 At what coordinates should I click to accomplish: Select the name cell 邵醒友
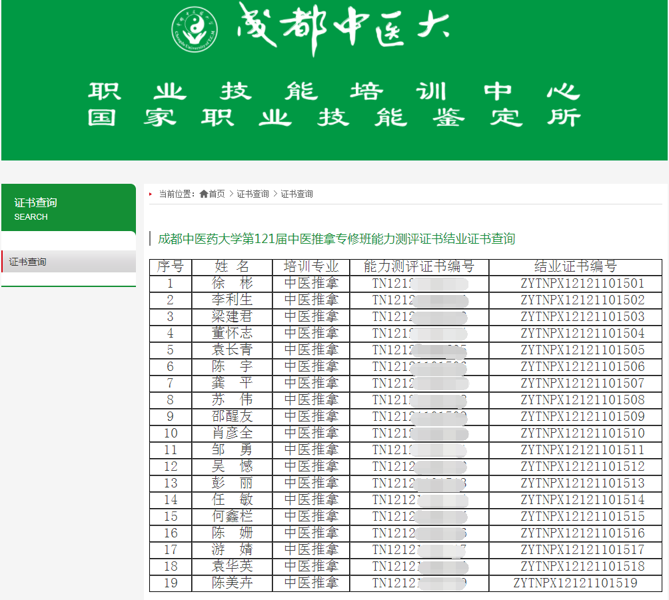click(232, 416)
